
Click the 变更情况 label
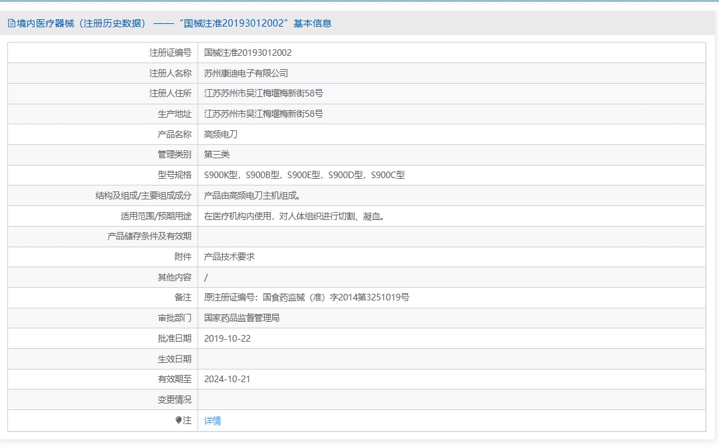(x=174, y=400)
